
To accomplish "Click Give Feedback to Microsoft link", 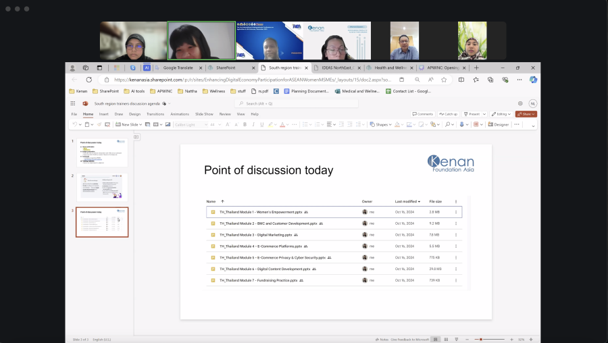I will pos(410,339).
